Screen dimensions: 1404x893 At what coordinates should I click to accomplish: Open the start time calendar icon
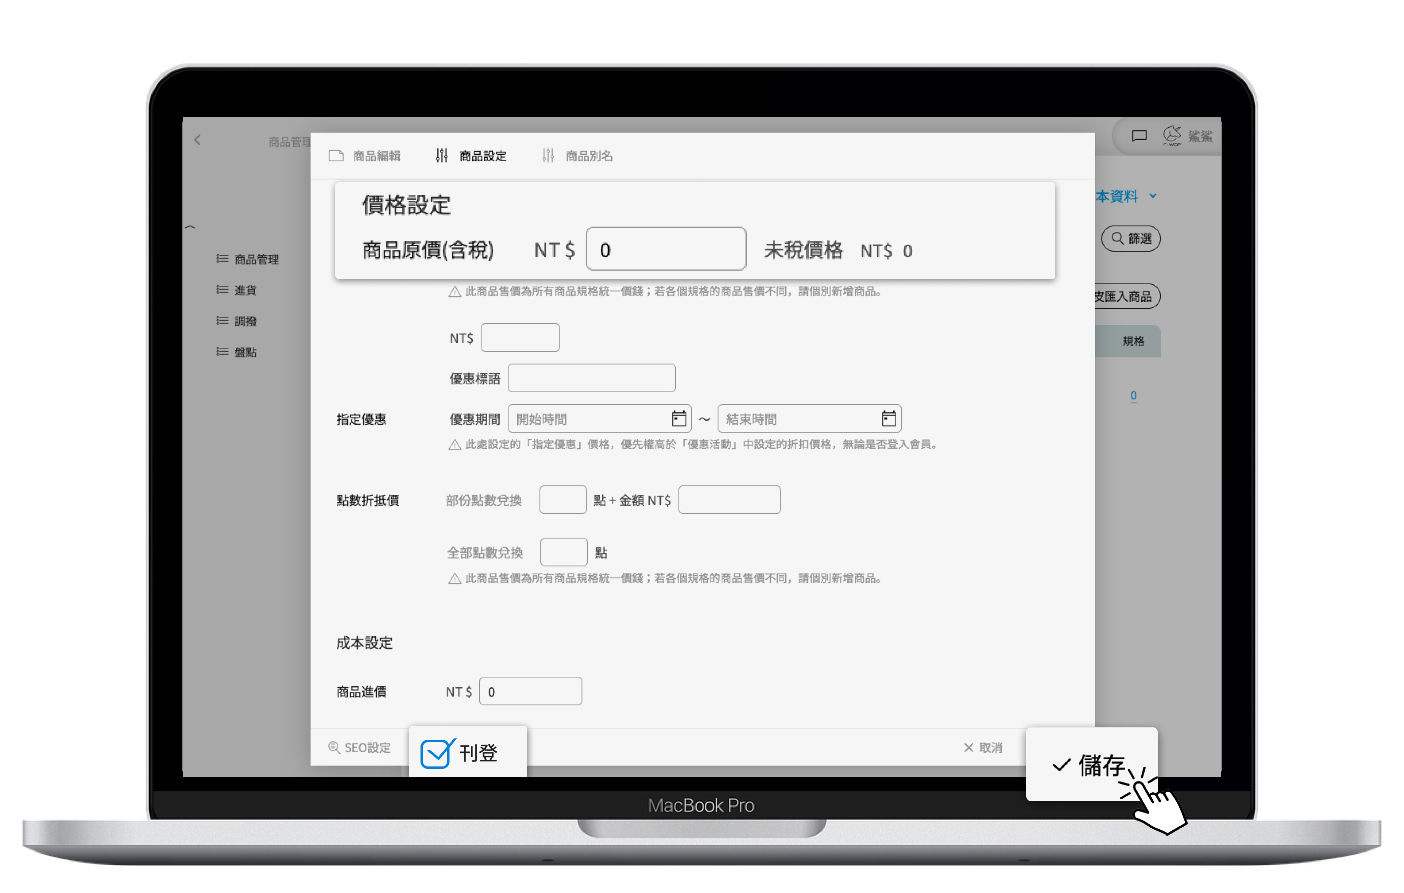coord(678,418)
